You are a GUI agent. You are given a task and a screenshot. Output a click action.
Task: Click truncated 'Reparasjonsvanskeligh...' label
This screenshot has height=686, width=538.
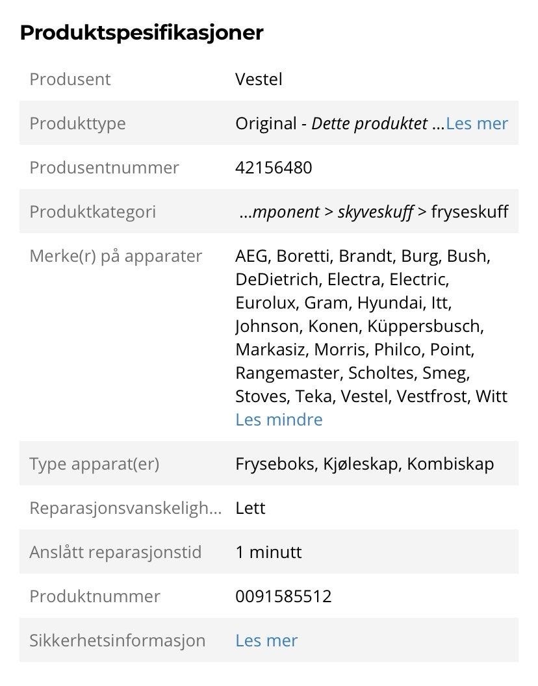click(x=125, y=509)
